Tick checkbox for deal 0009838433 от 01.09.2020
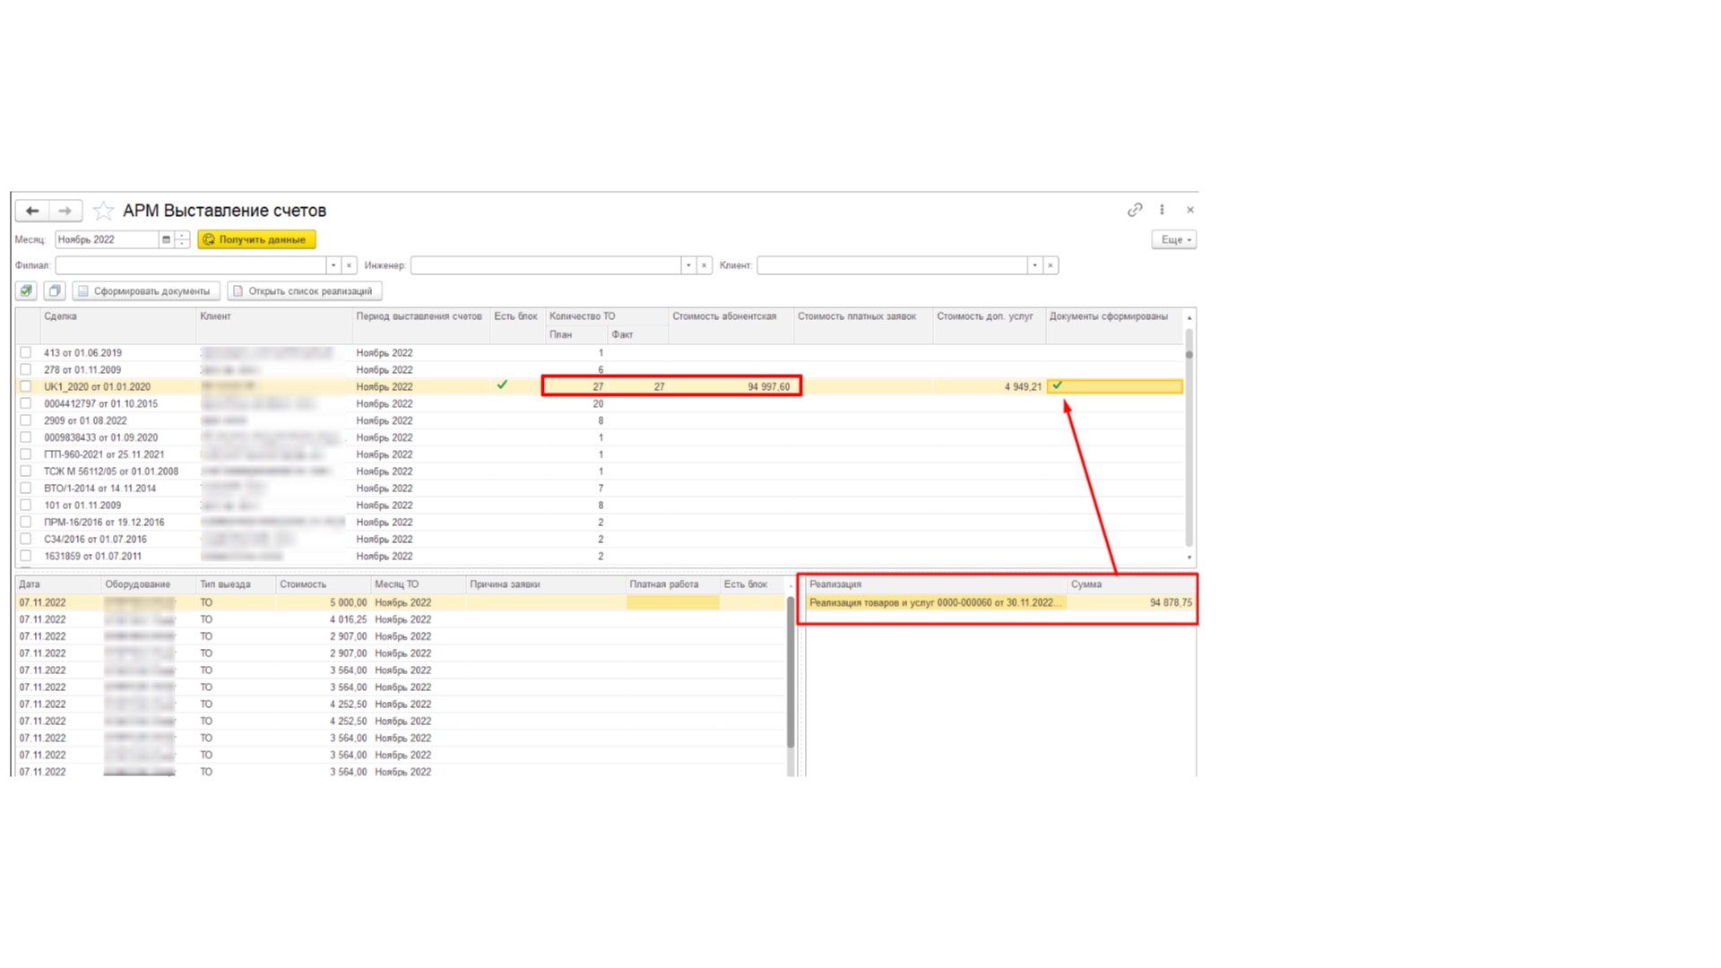The width and height of the screenshot is (1721, 968). coord(26,437)
